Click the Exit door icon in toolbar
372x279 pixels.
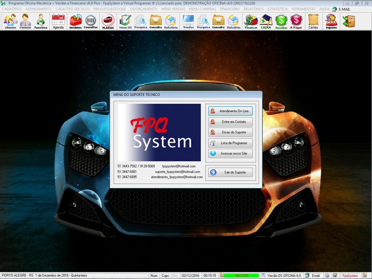click(x=348, y=21)
